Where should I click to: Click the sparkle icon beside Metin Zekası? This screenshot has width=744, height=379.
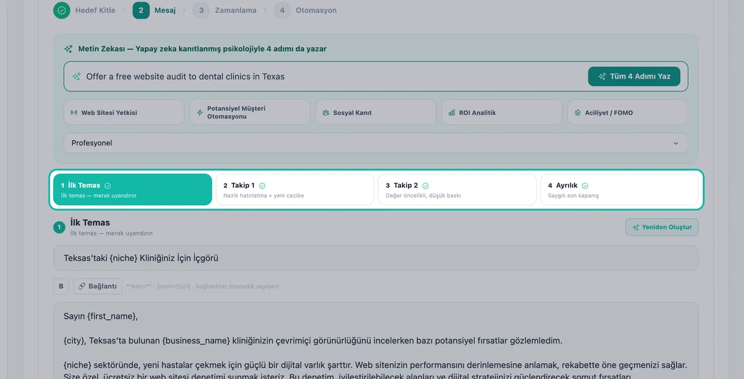pyautogui.click(x=69, y=49)
